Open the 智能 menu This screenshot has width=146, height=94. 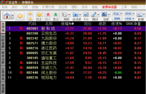tap(95, 7)
